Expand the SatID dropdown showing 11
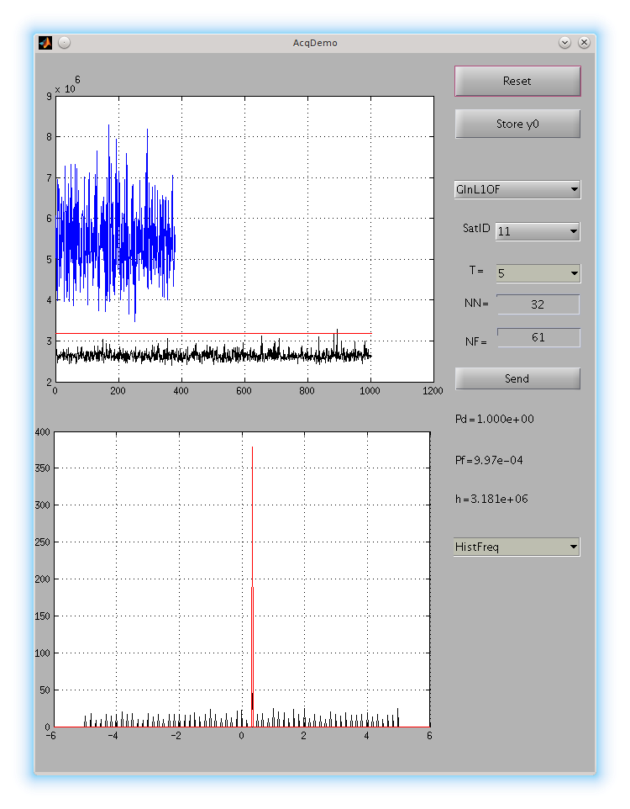 pyautogui.click(x=537, y=231)
